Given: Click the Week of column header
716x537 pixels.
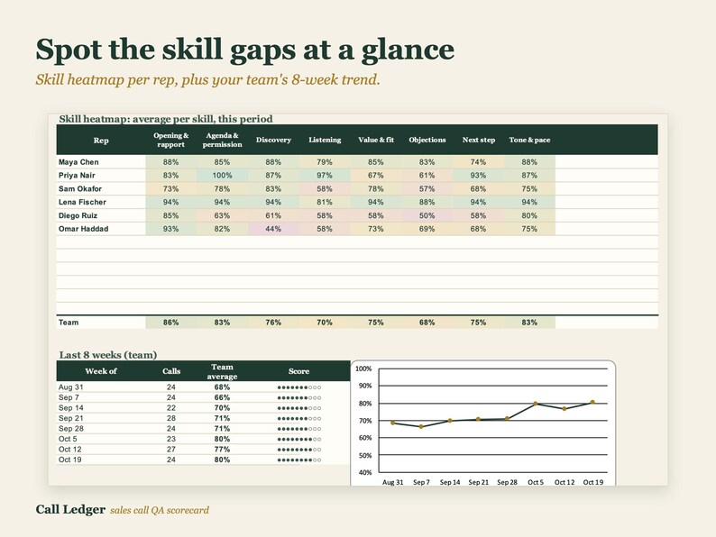Looking at the screenshot, I should [x=101, y=371].
